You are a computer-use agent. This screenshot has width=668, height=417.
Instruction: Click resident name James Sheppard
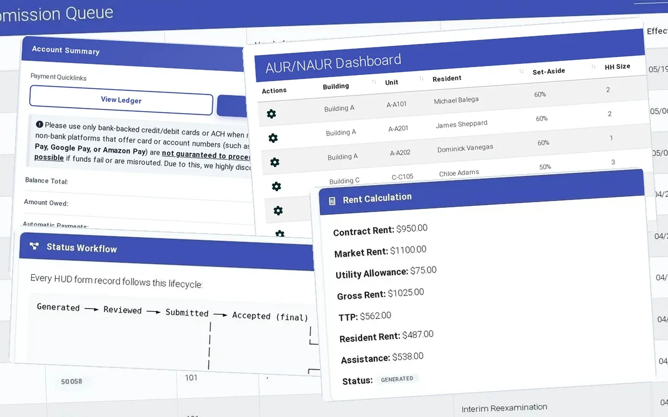[x=461, y=124]
